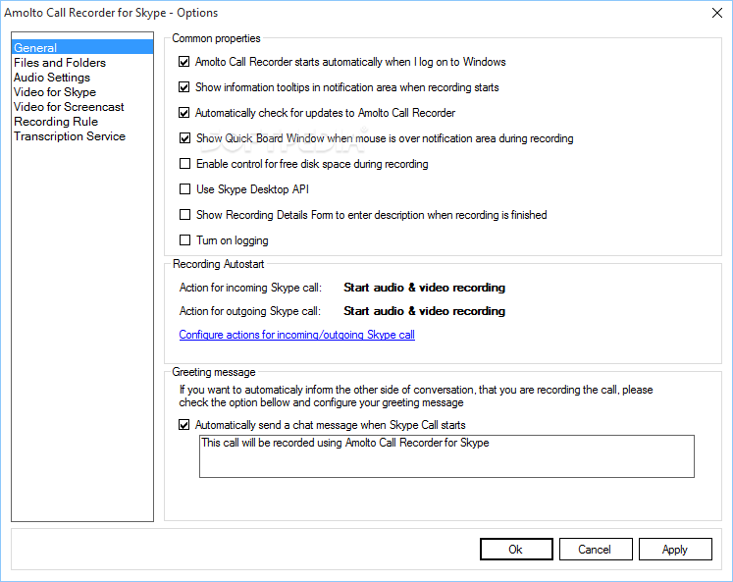This screenshot has width=733, height=582.
Task: Go to Recording Rule settings
Action: click(56, 122)
